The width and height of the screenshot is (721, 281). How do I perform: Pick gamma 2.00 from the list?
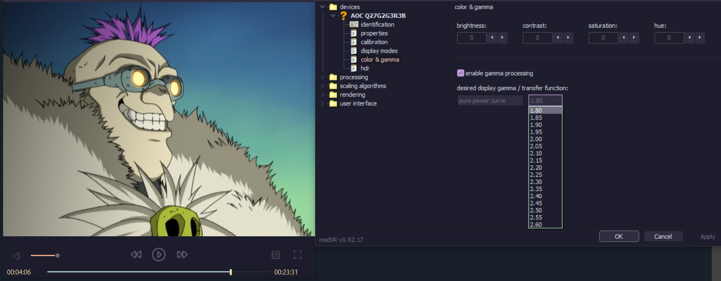click(545, 139)
